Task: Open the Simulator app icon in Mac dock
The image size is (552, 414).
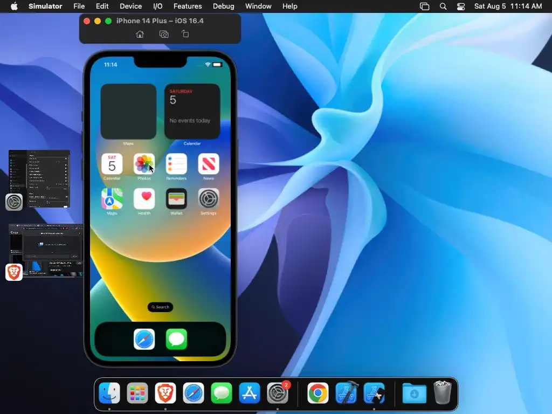Action: (x=374, y=393)
